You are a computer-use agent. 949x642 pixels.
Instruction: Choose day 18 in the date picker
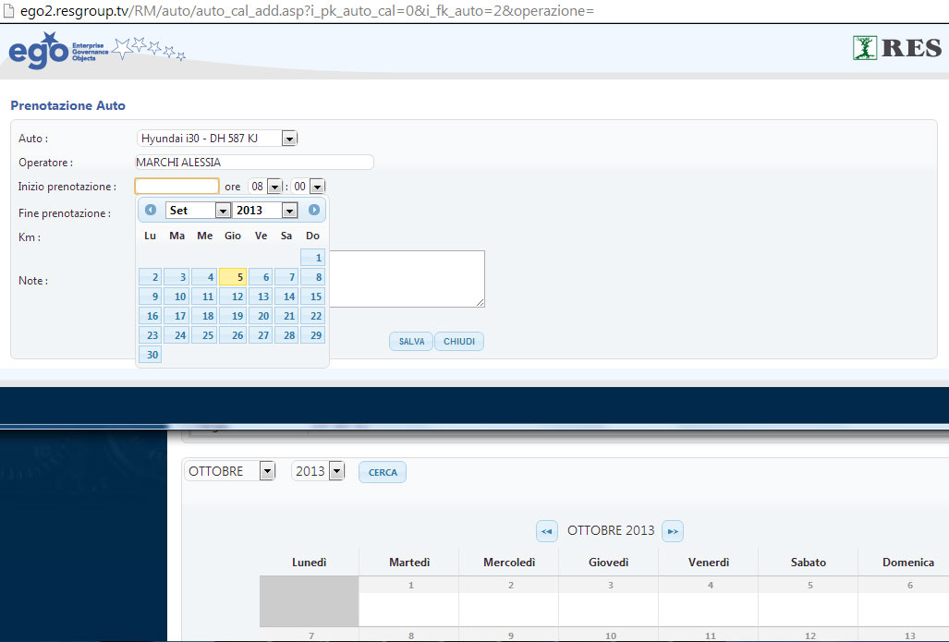204,315
